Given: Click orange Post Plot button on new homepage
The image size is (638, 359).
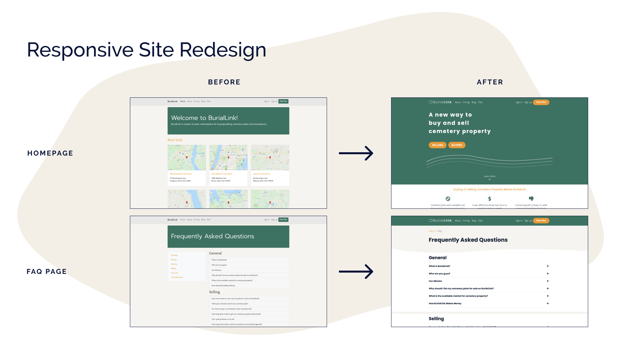Looking at the screenshot, I should pos(541,102).
